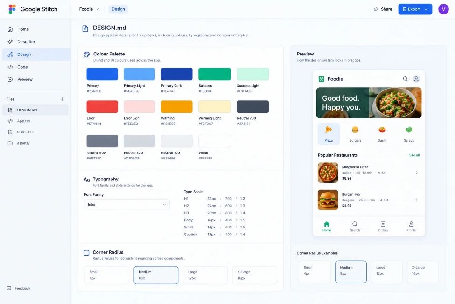This screenshot has height=304, width=455.
Task: Click the Design tab in top bar
Action: coord(118,9)
